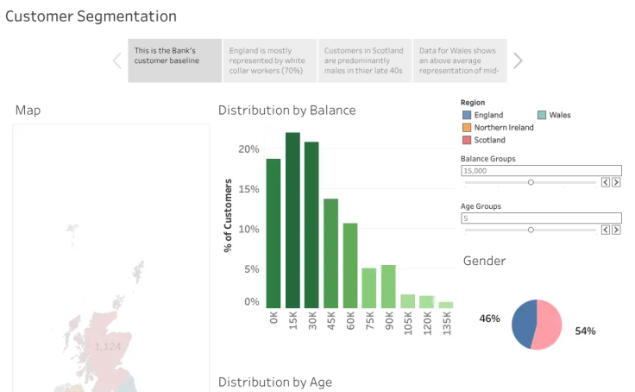The width and height of the screenshot is (635, 392).
Task: Go to previous story point arrow
Action: click(x=117, y=60)
